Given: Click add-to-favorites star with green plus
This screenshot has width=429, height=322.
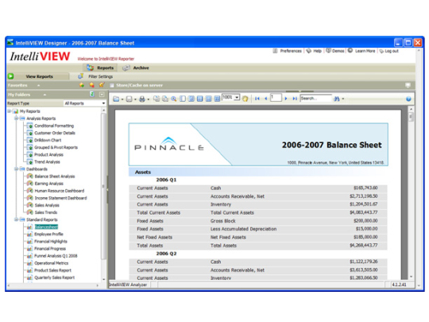Looking at the screenshot, I should (82, 85).
